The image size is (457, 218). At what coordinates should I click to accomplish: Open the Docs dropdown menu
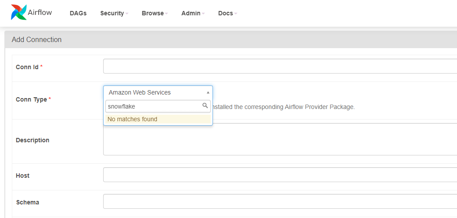pos(227,13)
